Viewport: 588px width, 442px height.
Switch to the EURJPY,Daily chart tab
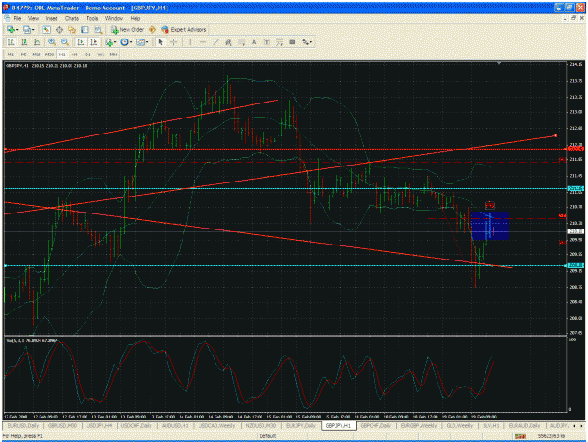click(301, 426)
